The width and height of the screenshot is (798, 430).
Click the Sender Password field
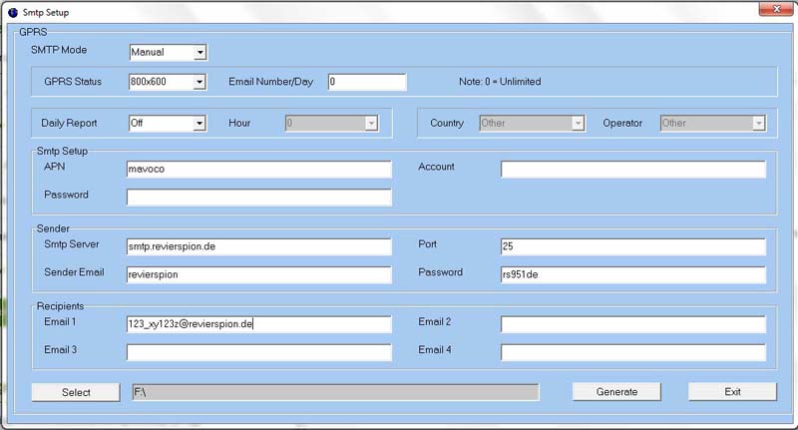[x=632, y=274]
